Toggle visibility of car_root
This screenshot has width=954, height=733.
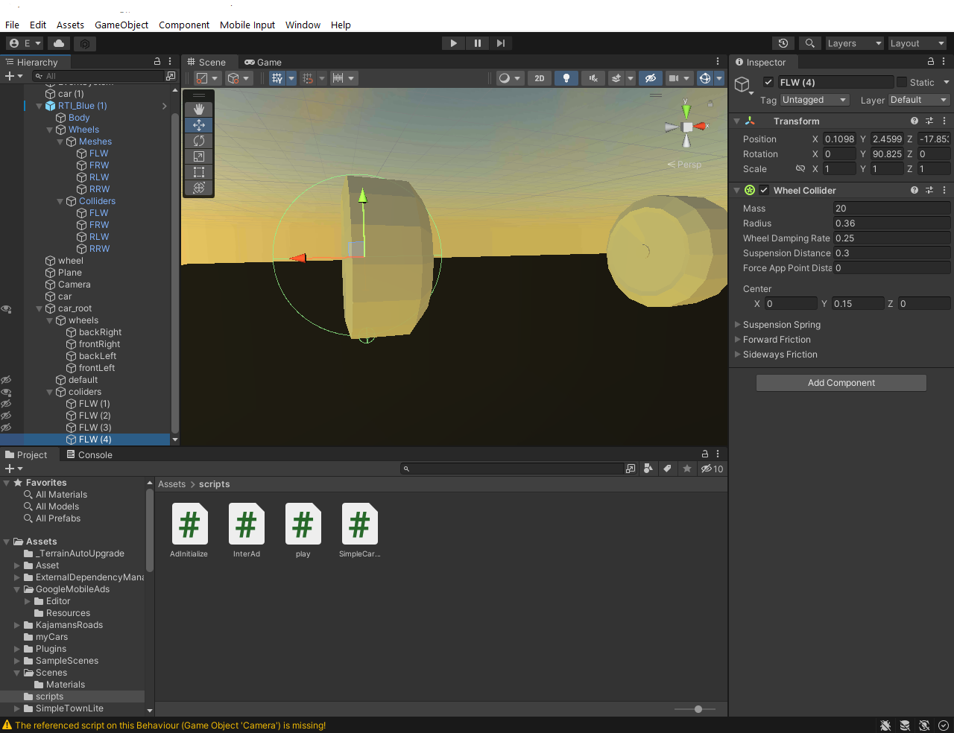[6, 308]
